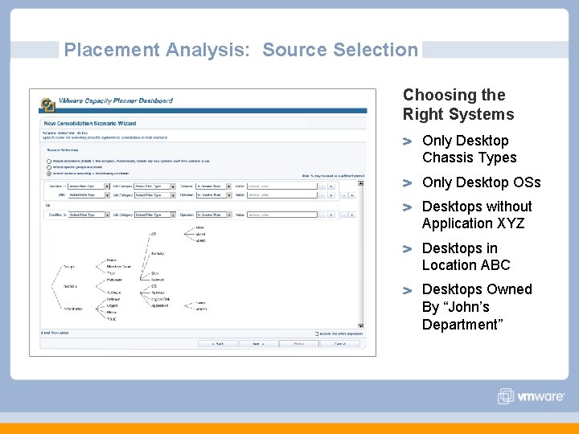Click the slide title 'Placement Analysis: Source Selection'

[x=240, y=50]
